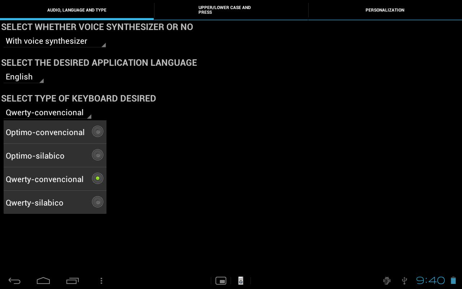Click 'Select the desired application language' heading

99,63
